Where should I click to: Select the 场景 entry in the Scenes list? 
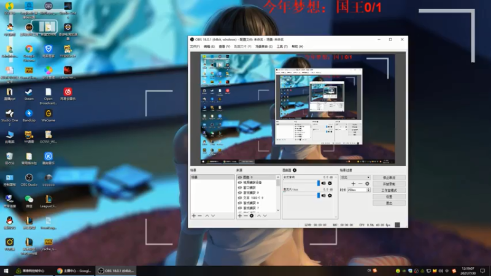pos(212,177)
